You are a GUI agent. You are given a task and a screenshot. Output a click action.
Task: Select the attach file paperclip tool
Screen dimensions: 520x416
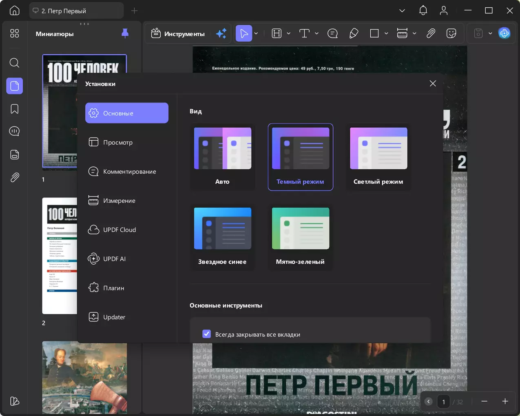[431, 33]
